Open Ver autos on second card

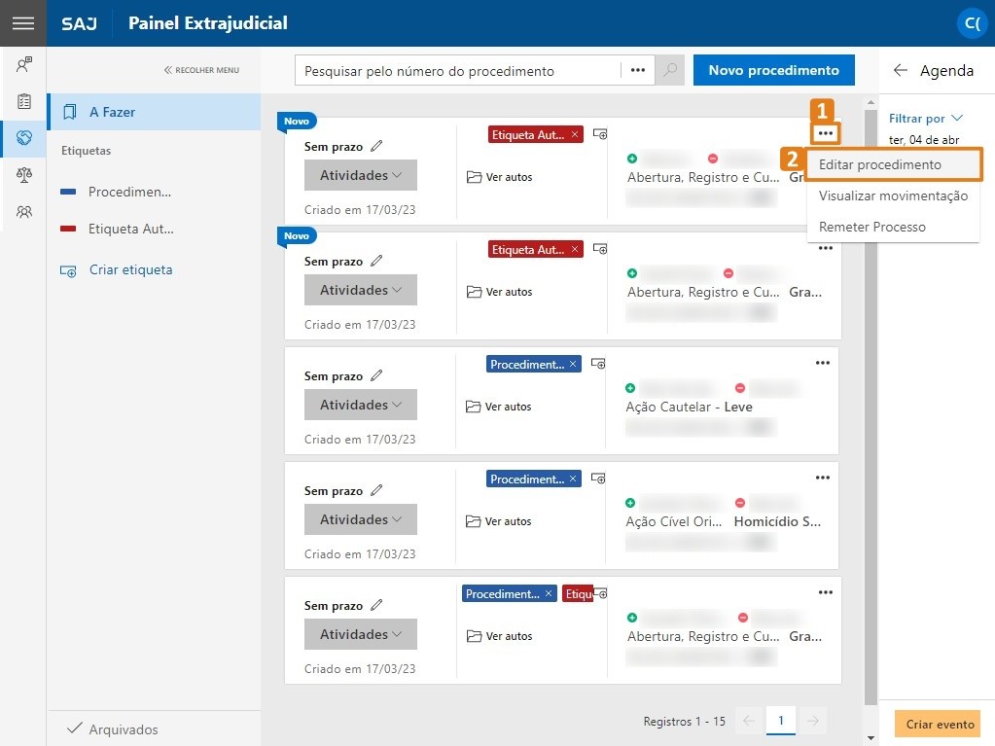pos(499,292)
